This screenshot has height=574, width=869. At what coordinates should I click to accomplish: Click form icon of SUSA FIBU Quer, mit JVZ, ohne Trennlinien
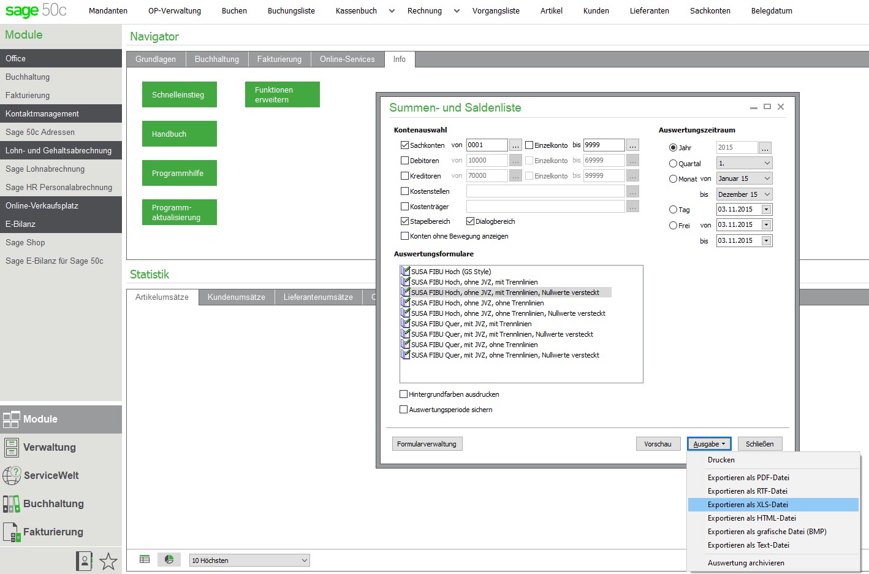click(x=405, y=344)
